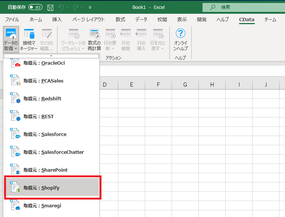Open the データ ribbon tab
The width and height of the screenshot is (285, 217).
(141, 19)
